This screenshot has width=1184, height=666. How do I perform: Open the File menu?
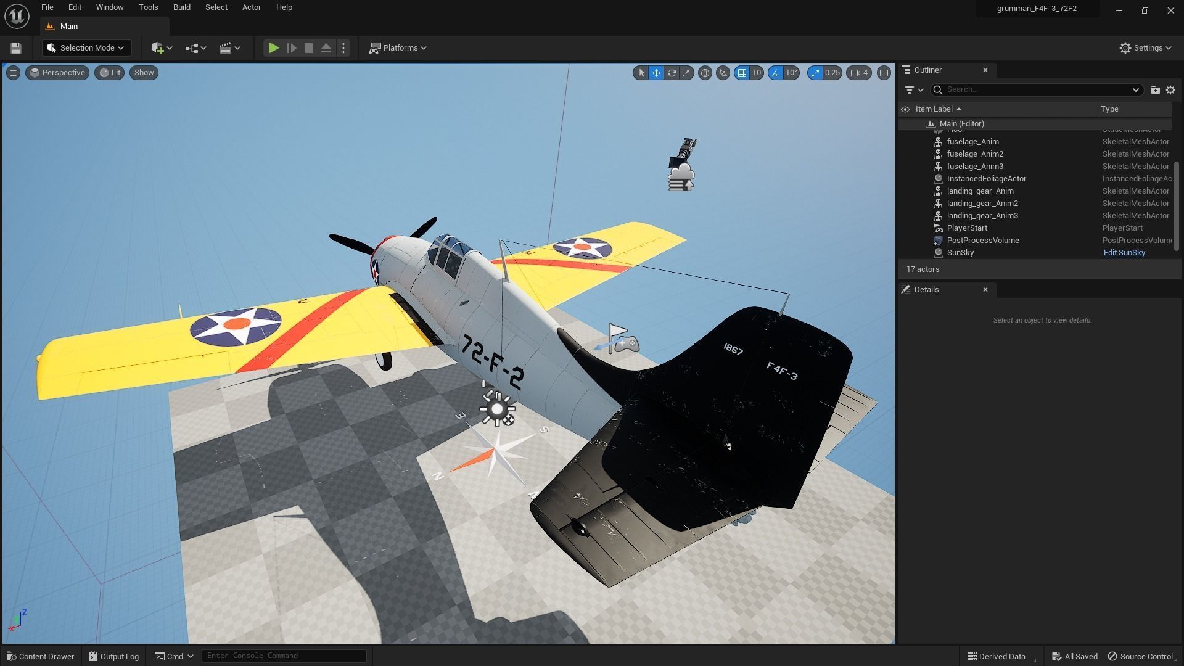pyautogui.click(x=47, y=7)
